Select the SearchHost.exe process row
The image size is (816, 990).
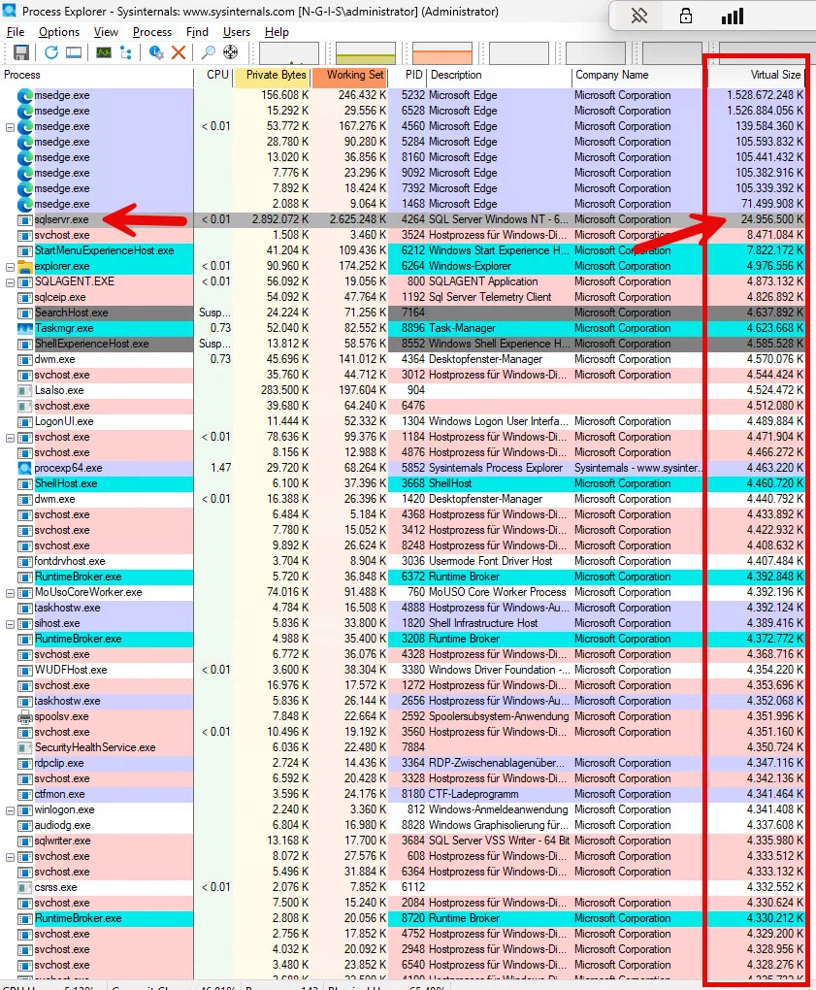click(x=404, y=313)
